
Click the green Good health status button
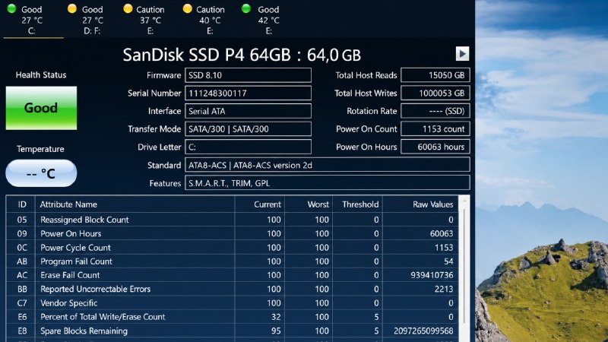click(x=41, y=108)
